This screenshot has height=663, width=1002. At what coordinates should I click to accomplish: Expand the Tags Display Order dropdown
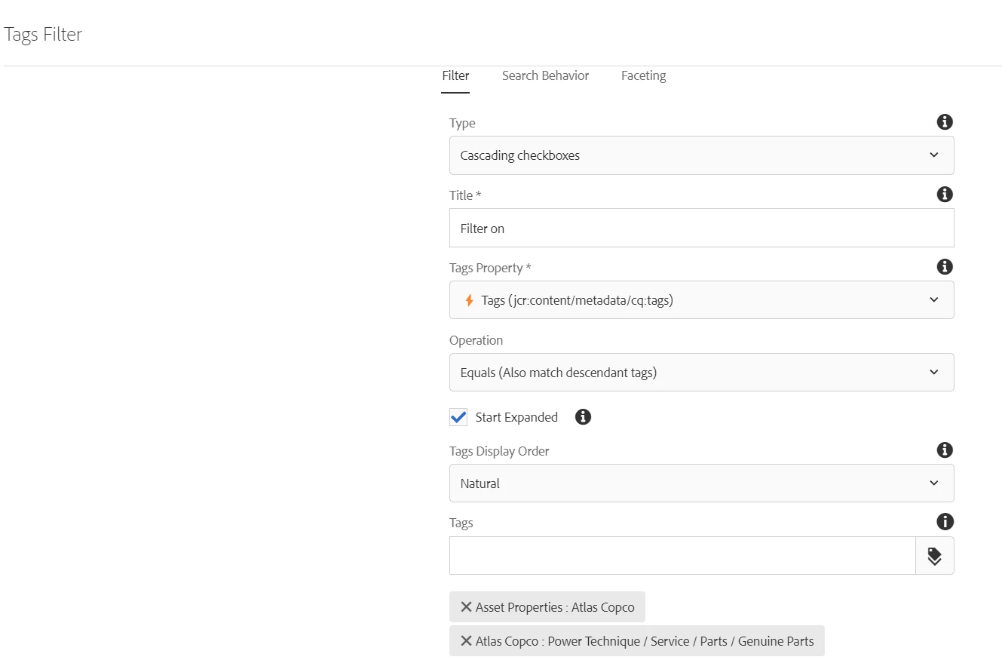click(701, 483)
